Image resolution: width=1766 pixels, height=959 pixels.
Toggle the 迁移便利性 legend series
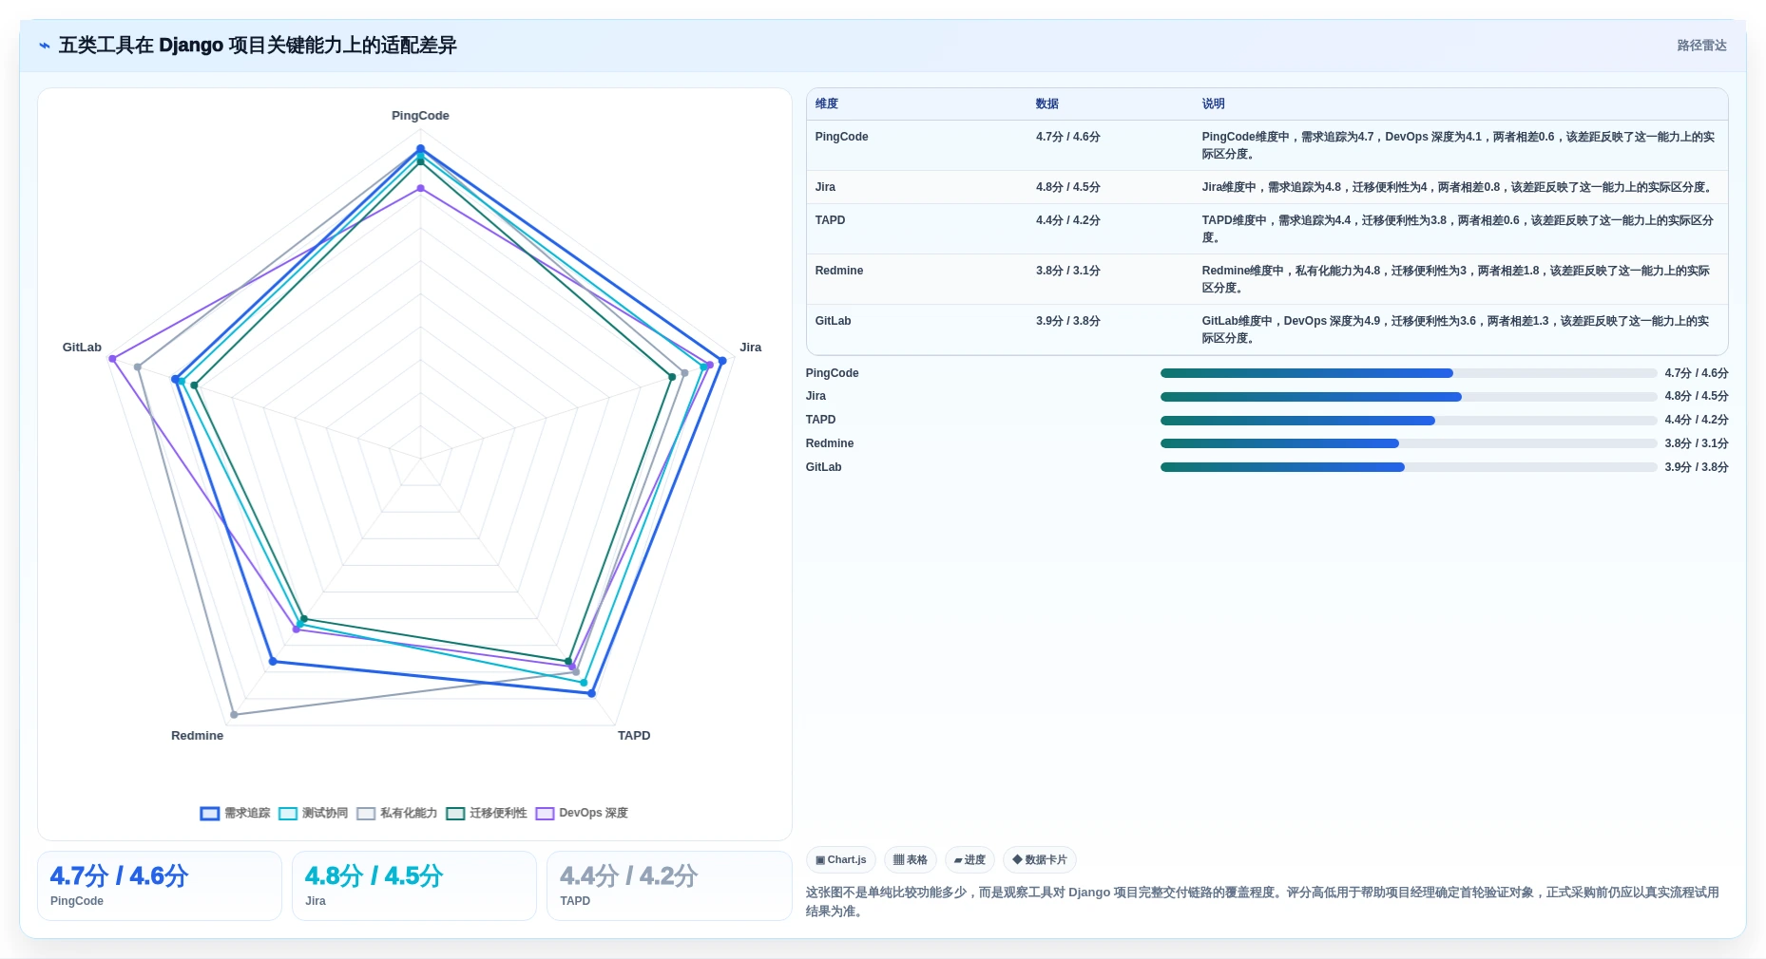[486, 813]
